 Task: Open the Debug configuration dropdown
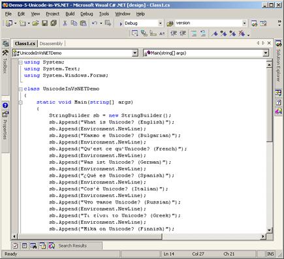(160, 23)
